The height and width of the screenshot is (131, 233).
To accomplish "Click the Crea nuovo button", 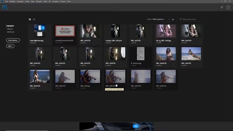I will (x=13, y=40).
